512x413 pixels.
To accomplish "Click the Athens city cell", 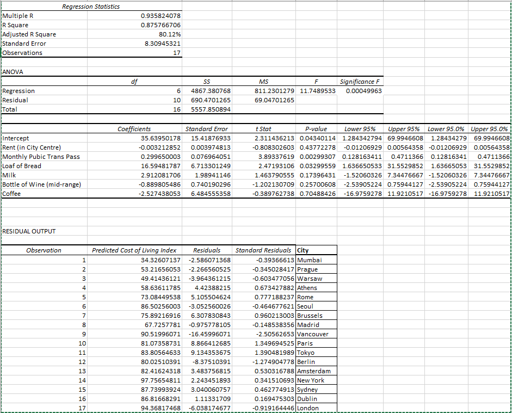I will click(x=317, y=288).
